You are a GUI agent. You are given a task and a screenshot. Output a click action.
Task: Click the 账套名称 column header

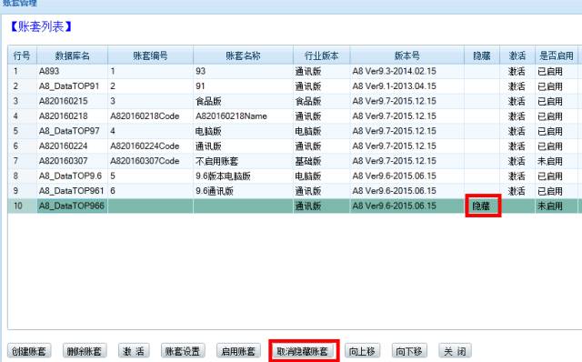point(243,55)
